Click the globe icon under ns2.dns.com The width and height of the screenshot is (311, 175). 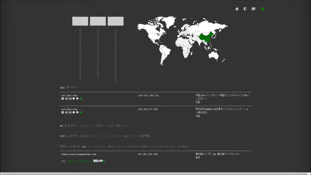point(63,113)
